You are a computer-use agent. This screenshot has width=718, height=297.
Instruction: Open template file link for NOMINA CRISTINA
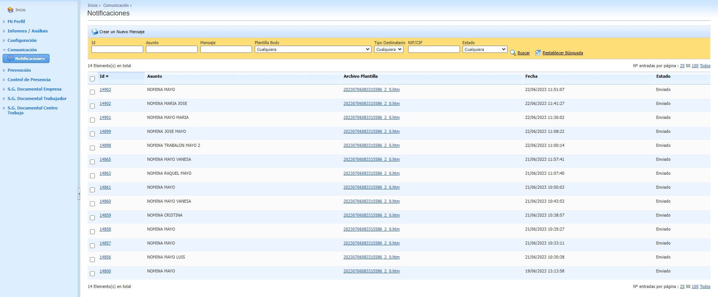coord(371,215)
